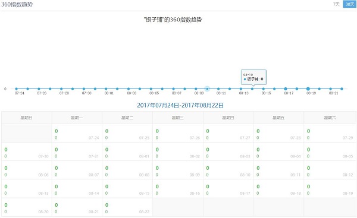The image size is (357, 218).
Task: Click the chart data point for 07-26
Action: [x=39, y=89]
